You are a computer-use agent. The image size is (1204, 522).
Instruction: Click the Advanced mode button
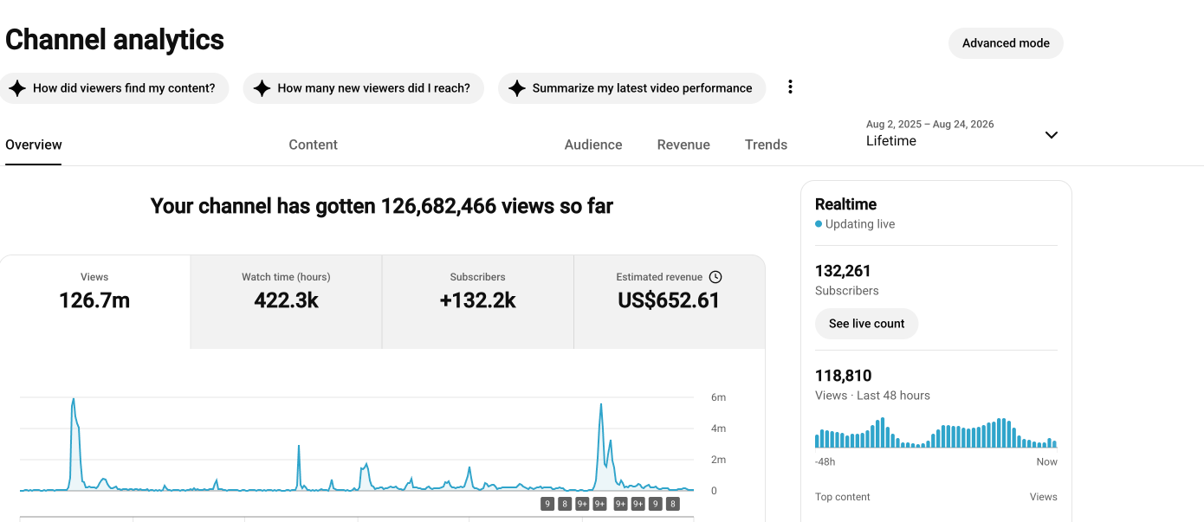point(1006,43)
